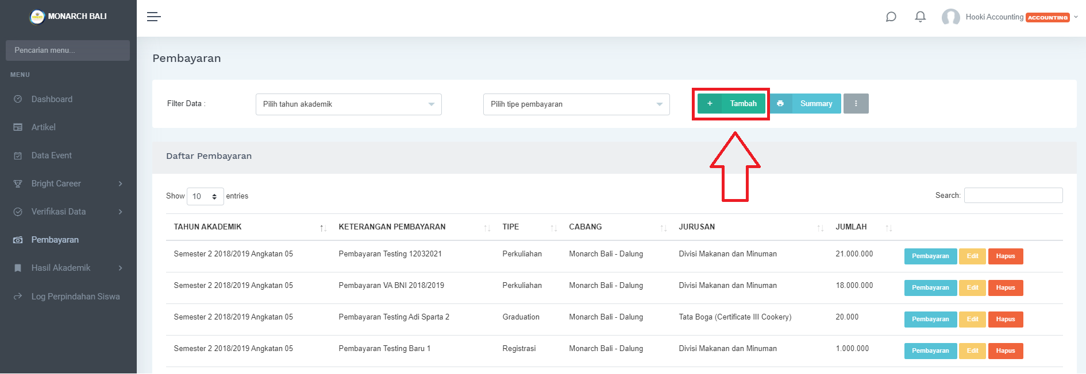Viewport: 1086px width, 374px height.
Task: Change the Show entries count selector
Action: [205, 196]
